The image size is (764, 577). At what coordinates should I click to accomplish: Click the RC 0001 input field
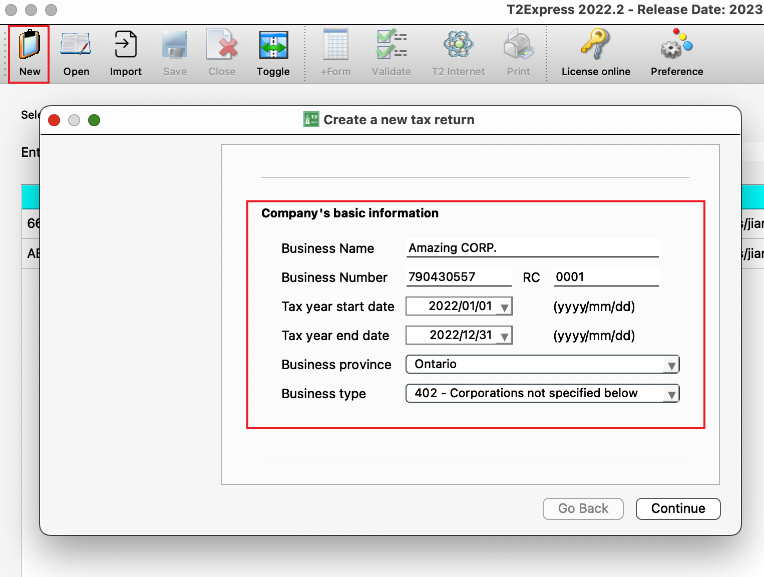(x=606, y=277)
